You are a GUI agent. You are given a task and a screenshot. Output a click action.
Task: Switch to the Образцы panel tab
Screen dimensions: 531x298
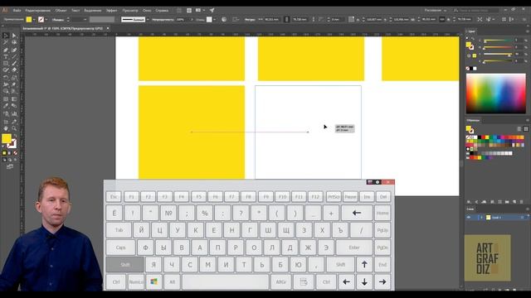coord(473,120)
